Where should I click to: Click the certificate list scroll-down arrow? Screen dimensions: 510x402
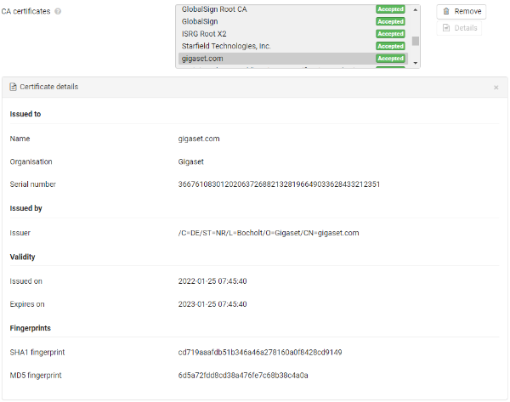(x=416, y=63)
